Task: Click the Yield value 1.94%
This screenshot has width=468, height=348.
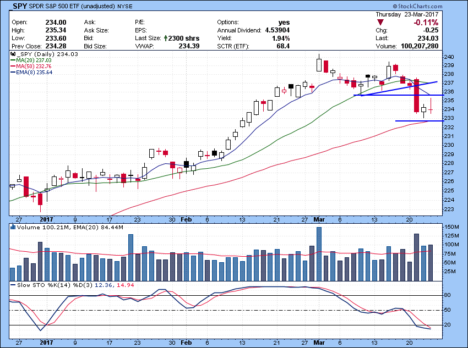Action: (281, 38)
